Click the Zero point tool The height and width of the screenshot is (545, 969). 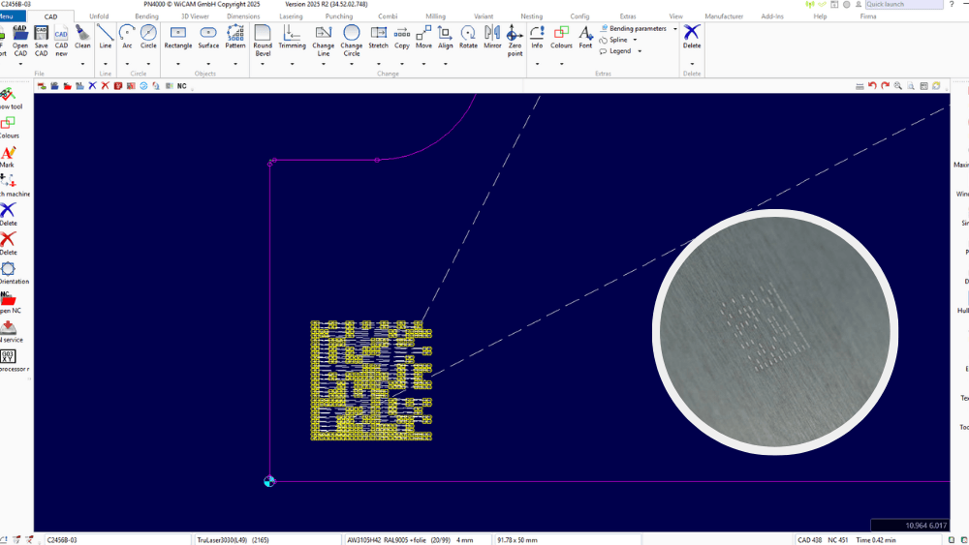(x=516, y=37)
